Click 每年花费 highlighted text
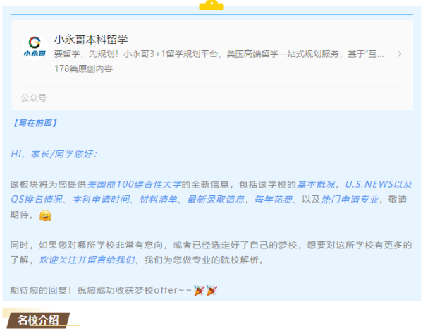 point(274,199)
